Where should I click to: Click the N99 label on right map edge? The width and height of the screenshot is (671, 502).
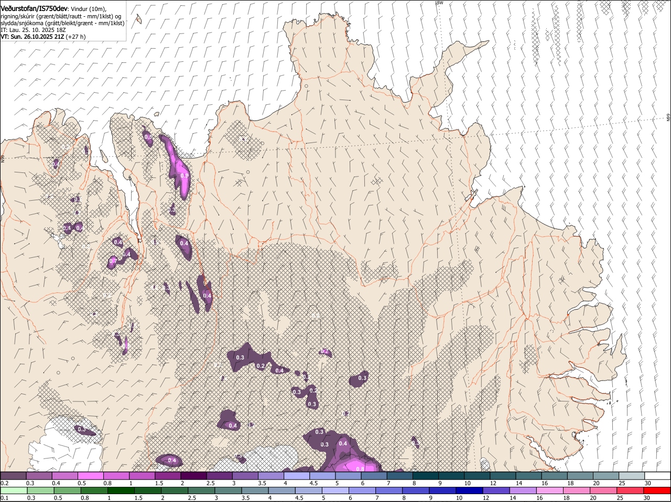(x=668, y=118)
